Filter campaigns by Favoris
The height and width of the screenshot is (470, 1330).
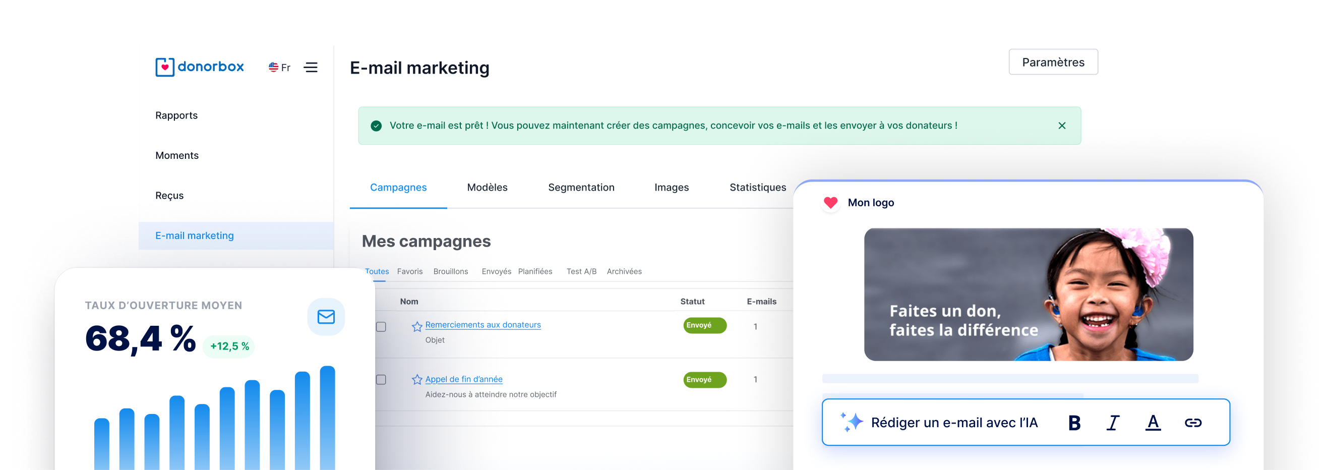[x=409, y=272]
